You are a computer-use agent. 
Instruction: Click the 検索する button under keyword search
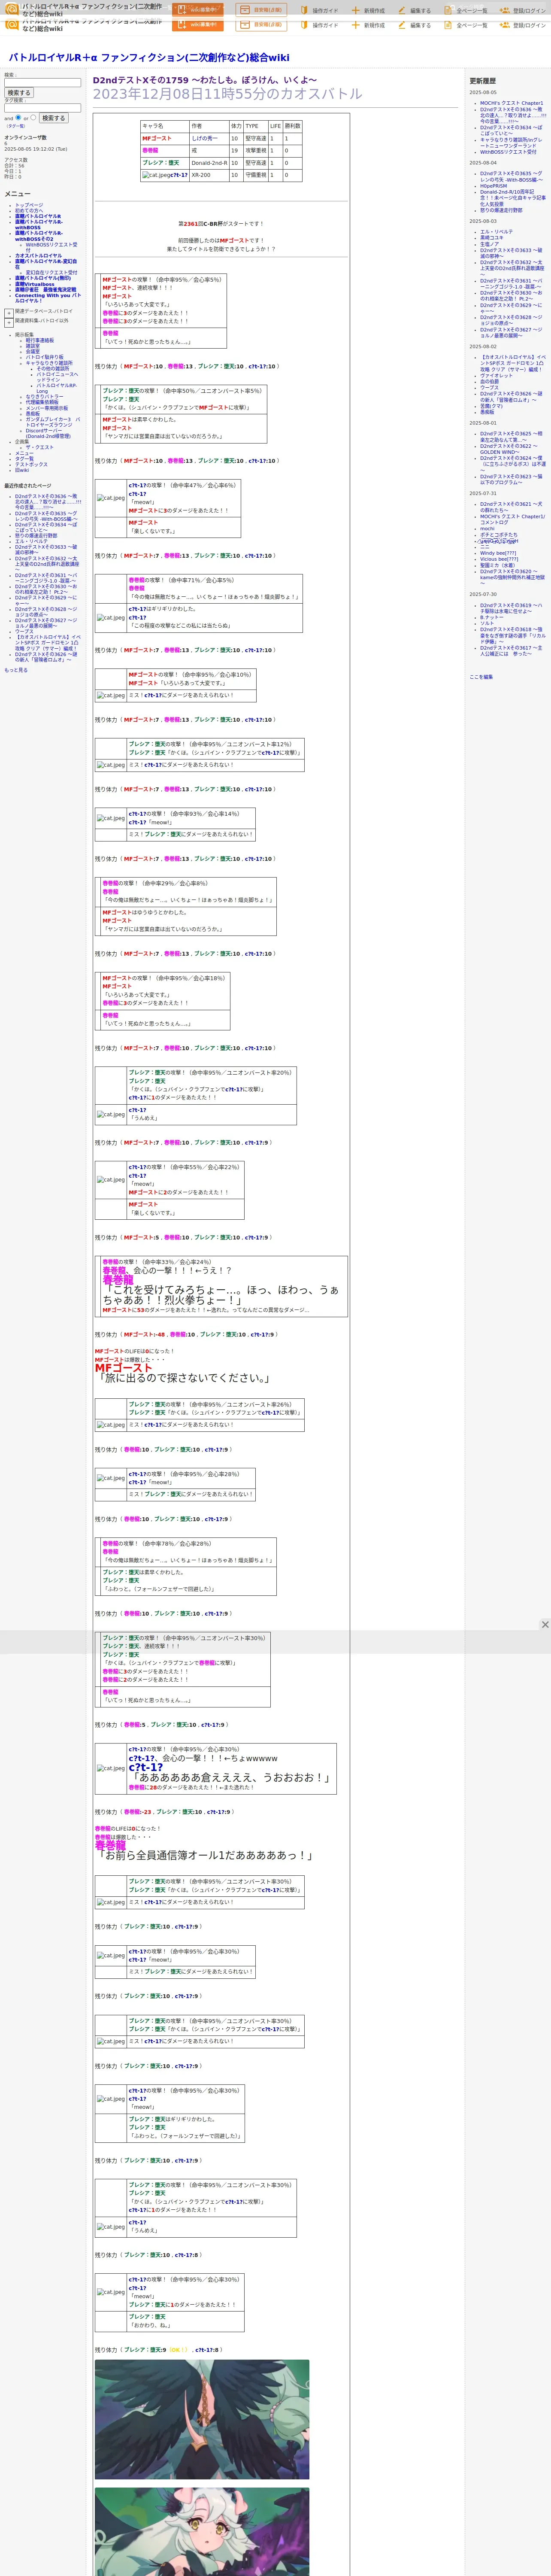tap(19, 93)
